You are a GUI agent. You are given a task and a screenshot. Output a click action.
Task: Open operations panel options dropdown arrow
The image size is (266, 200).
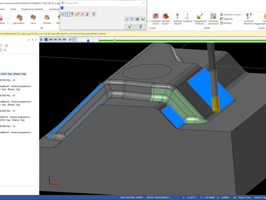tap(29, 40)
